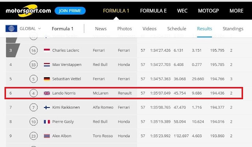Click Charles Leclerc's Monaco flag icon

47,51
